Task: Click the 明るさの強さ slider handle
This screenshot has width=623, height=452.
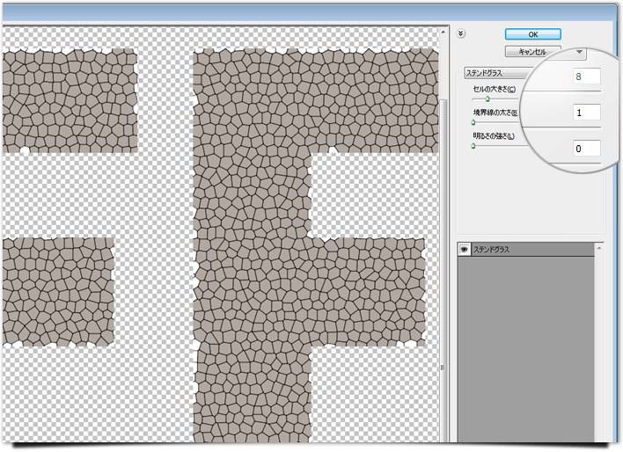Action: tap(473, 146)
